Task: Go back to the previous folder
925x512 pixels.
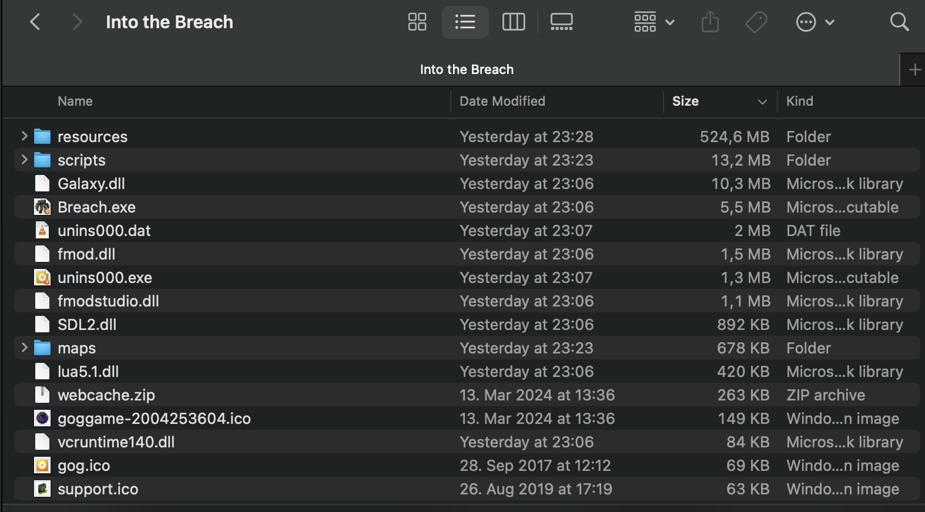Action: click(35, 22)
